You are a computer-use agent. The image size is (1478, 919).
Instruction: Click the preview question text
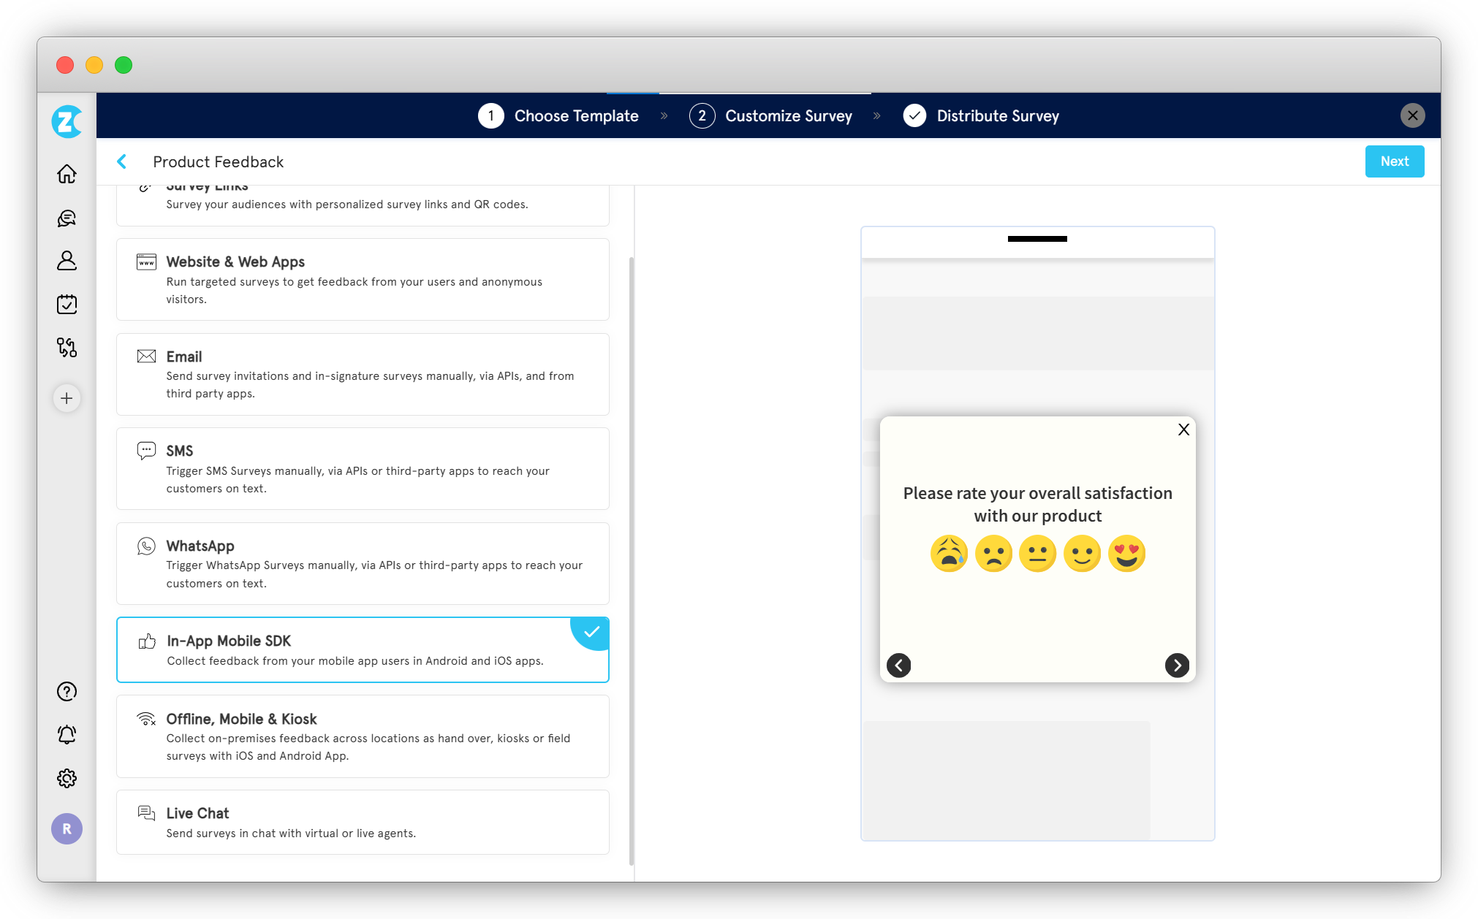point(1037,504)
